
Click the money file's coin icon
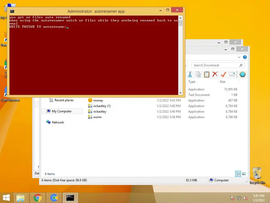90,100
